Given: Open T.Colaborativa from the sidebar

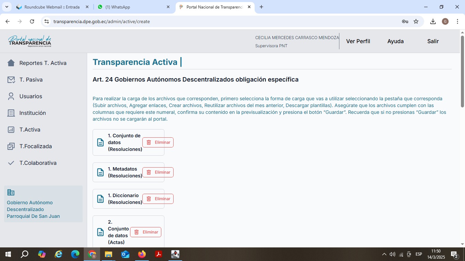Looking at the screenshot, I should (x=38, y=163).
